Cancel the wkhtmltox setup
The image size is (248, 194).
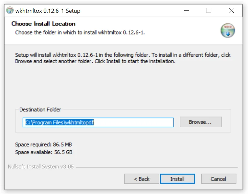pyautogui.click(x=219, y=179)
